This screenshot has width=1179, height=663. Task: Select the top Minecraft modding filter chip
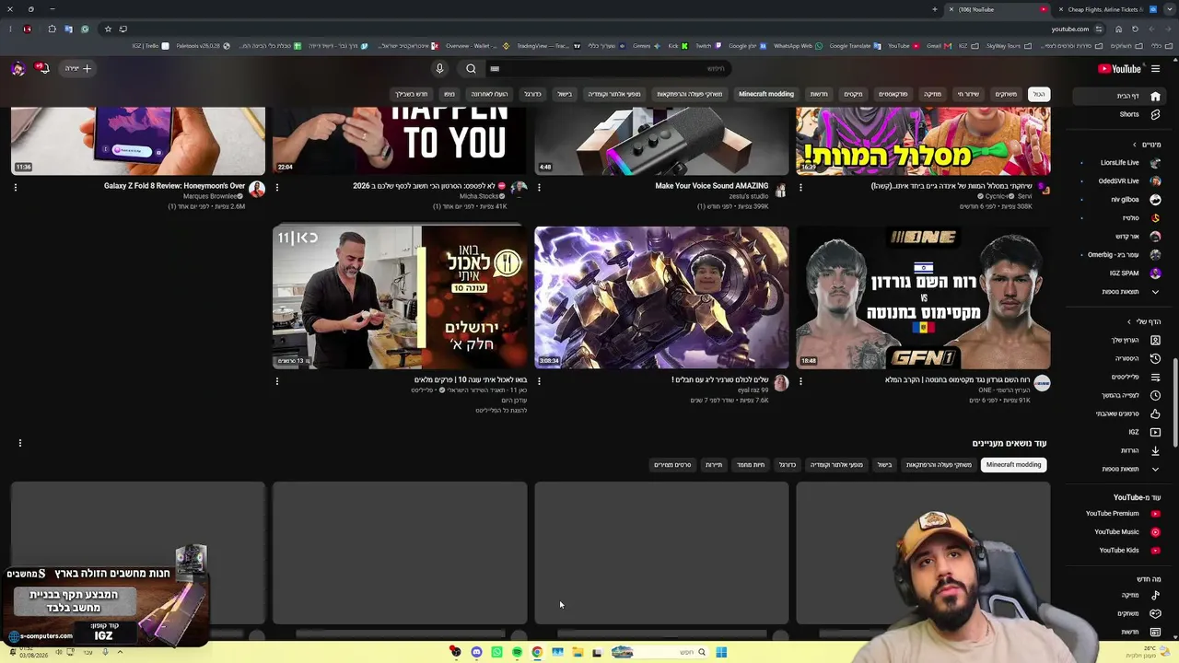tap(766, 94)
